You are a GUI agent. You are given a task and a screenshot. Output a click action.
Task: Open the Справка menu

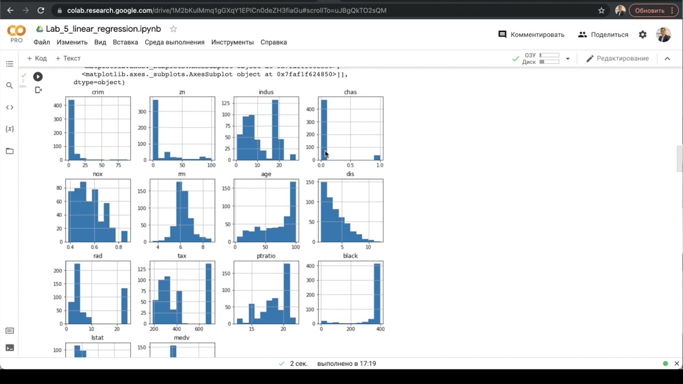tap(274, 42)
